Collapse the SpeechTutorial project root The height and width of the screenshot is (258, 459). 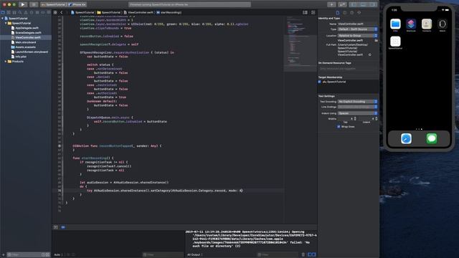[x=3, y=19]
